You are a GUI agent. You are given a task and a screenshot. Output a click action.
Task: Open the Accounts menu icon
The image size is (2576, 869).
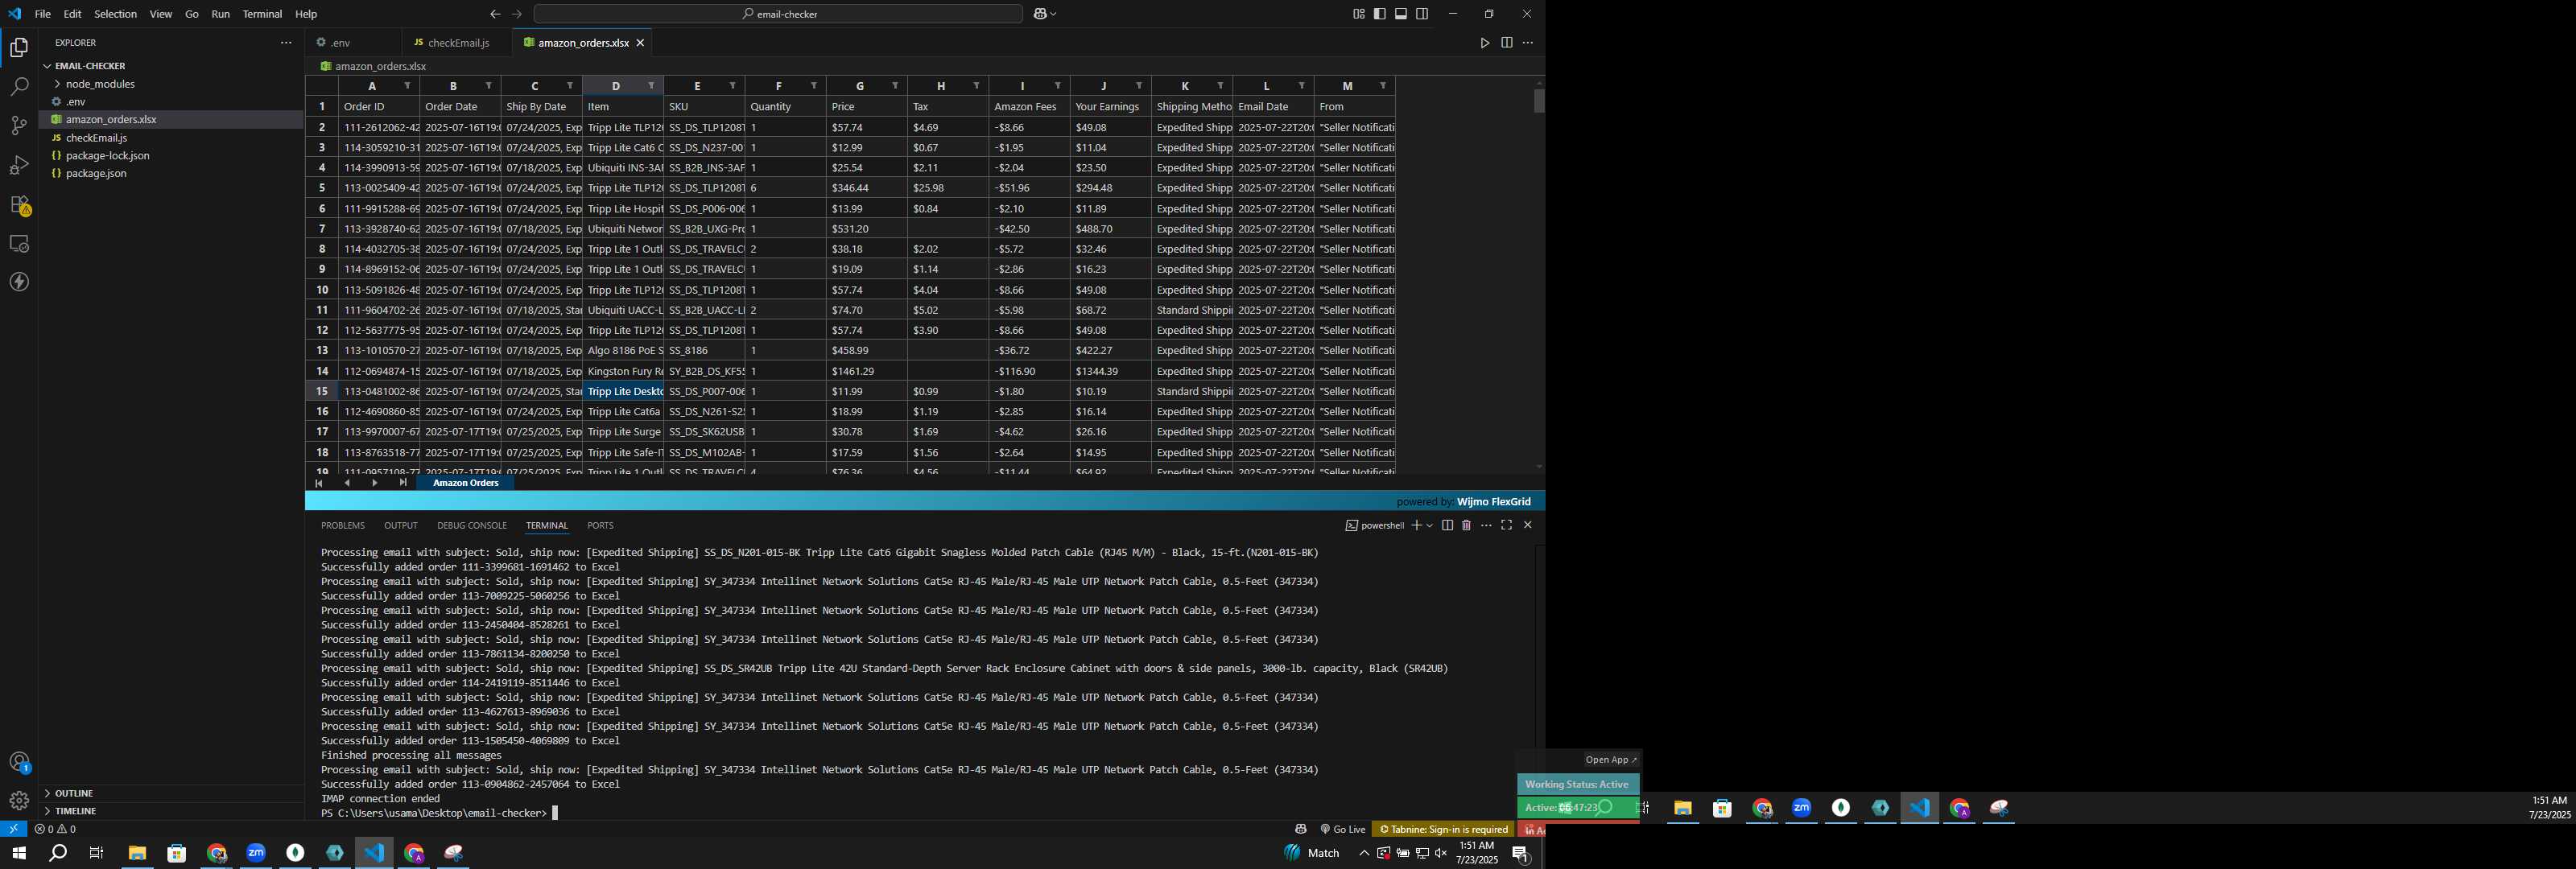coord(19,762)
